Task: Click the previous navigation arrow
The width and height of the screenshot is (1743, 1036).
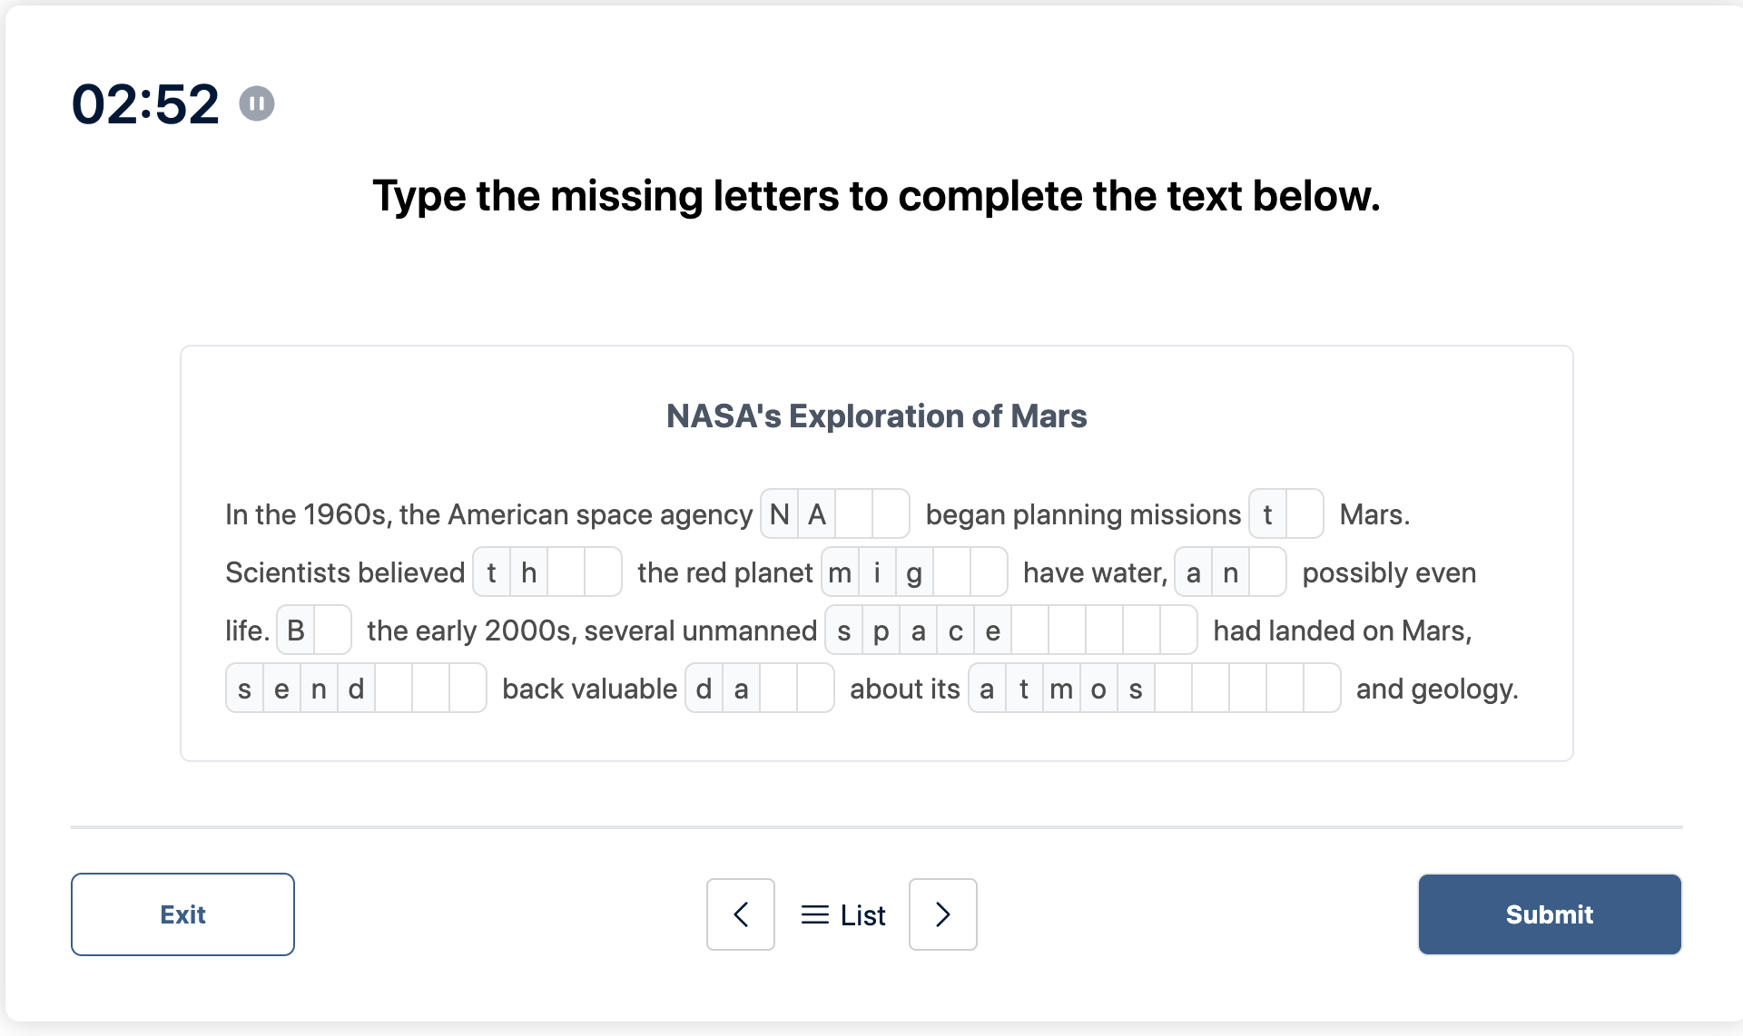Action: pyautogui.click(x=740, y=914)
